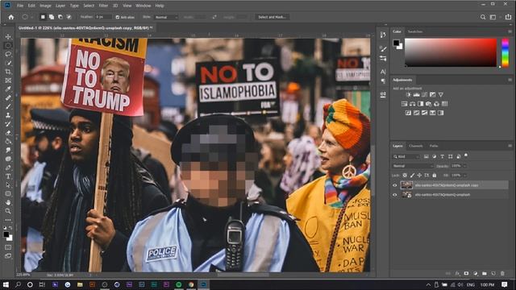Click the Select and Mask button
The width and height of the screenshot is (516, 290).
(x=272, y=17)
